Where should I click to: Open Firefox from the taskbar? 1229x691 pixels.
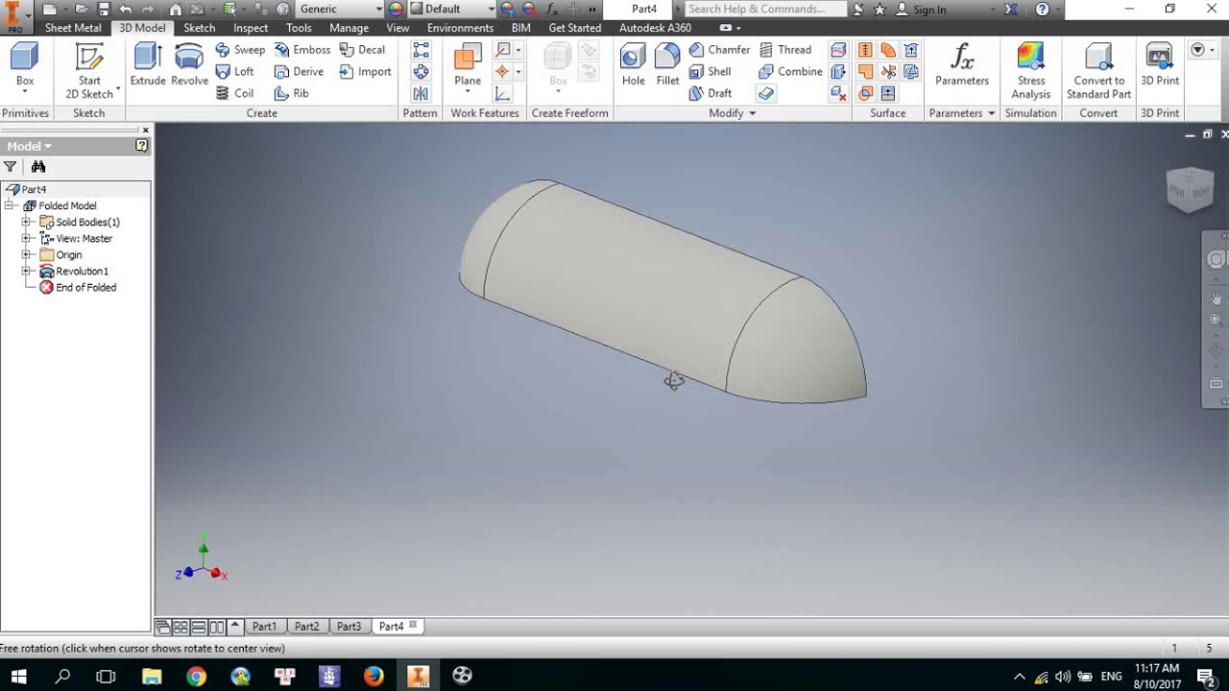pos(374,676)
